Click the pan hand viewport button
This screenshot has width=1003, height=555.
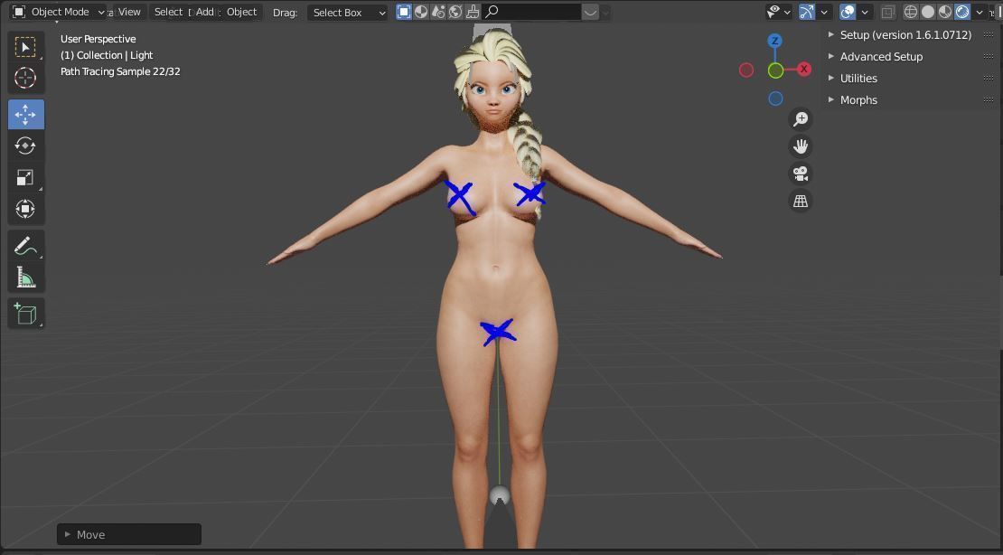click(801, 146)
